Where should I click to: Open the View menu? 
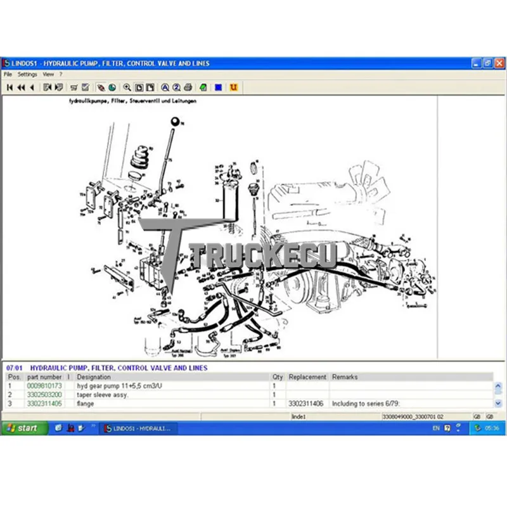pyautogui.click(x=48, y=74)
